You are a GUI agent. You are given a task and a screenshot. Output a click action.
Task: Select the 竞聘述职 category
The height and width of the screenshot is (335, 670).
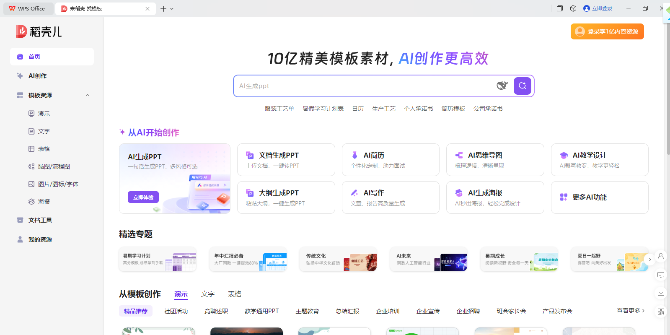[216, 311]
